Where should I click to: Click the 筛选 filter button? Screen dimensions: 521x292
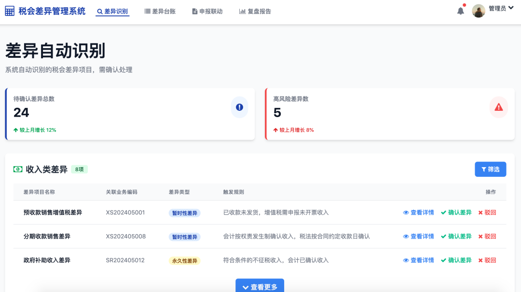(x=491, y=169)
